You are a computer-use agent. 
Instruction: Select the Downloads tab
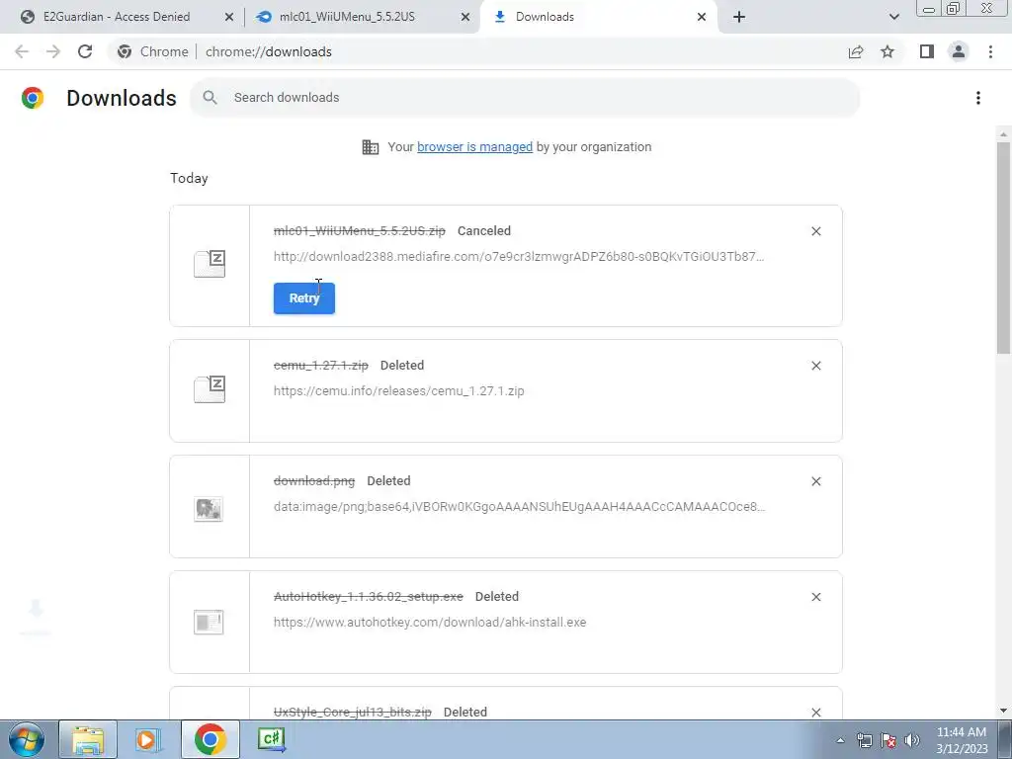pyautogui.click(x=545, y=17)
